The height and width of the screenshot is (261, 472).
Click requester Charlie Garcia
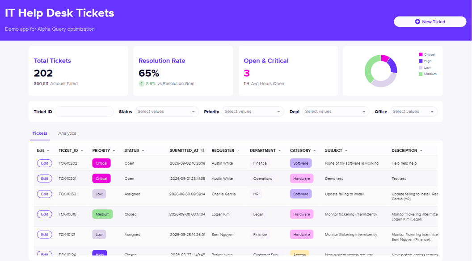(223, 194)
